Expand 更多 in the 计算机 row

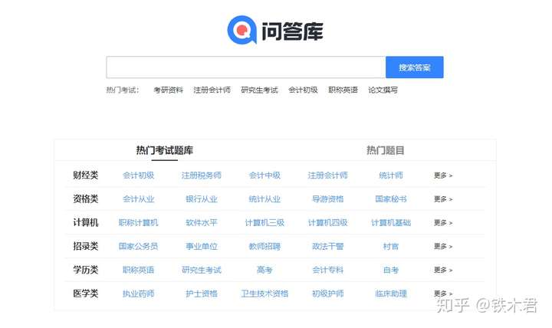point(443,223)
